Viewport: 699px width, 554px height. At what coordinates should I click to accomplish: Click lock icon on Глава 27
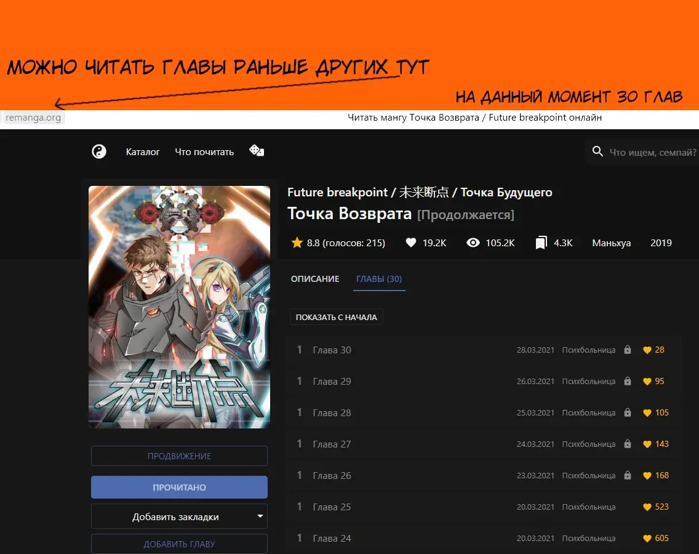(628, 444)
